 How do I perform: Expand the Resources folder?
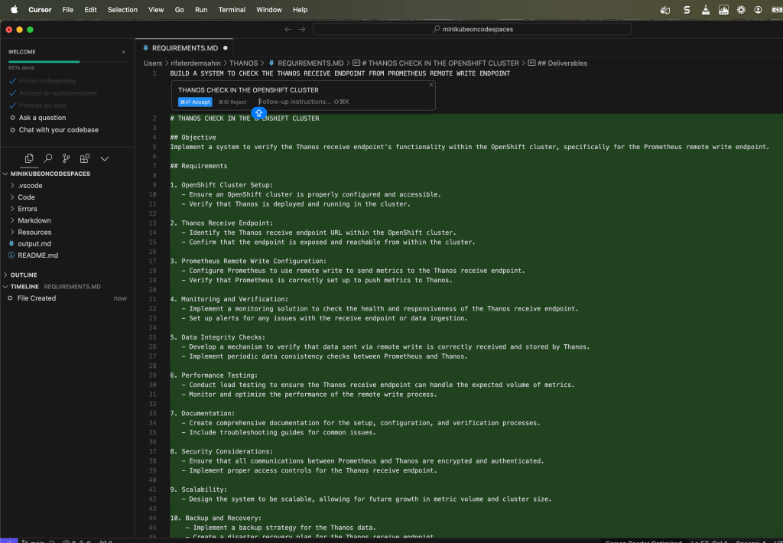pyautogui.click(x=12, y=232)
